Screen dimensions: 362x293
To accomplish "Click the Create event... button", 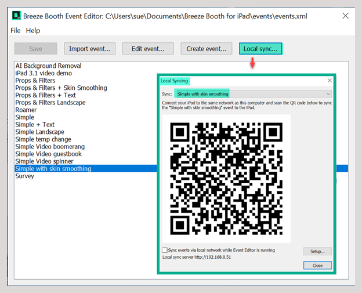I will 207,49.
